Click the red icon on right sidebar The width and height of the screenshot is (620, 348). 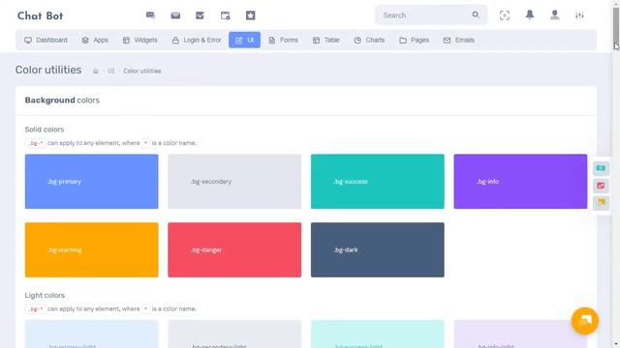(601, 186)
